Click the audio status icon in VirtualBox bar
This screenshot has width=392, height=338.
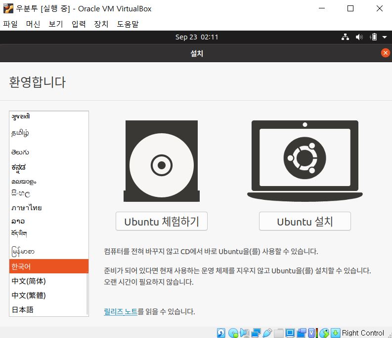pos(245,333)
